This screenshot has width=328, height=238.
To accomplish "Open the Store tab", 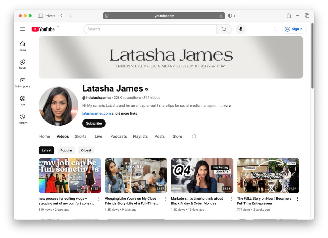I will 177,136.
